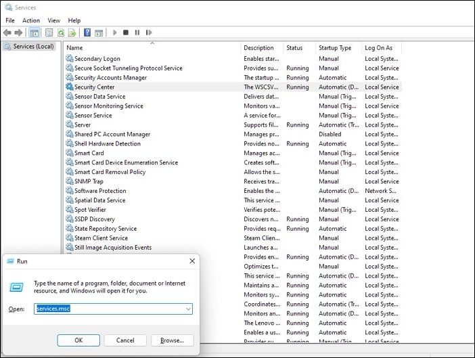The height and width of the screenshot is (358, 475).
Task: Click the Forward arrow toolbar icon
Action: tap(18, 32)
